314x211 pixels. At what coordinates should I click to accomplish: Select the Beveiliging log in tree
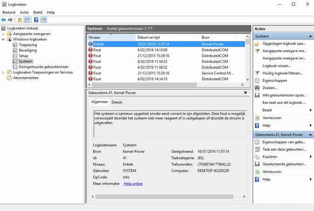tap(27, 50)
